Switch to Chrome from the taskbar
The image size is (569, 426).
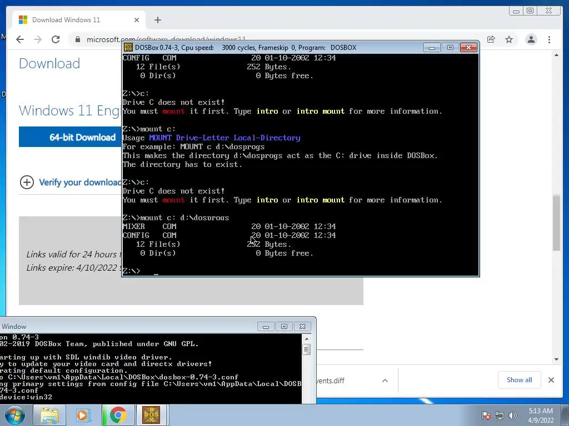pos(118,415)
